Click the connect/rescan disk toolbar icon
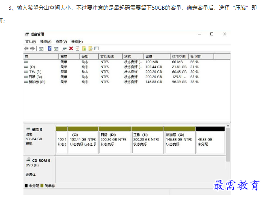This screenshot has height=198, width=263. [64, 49]
